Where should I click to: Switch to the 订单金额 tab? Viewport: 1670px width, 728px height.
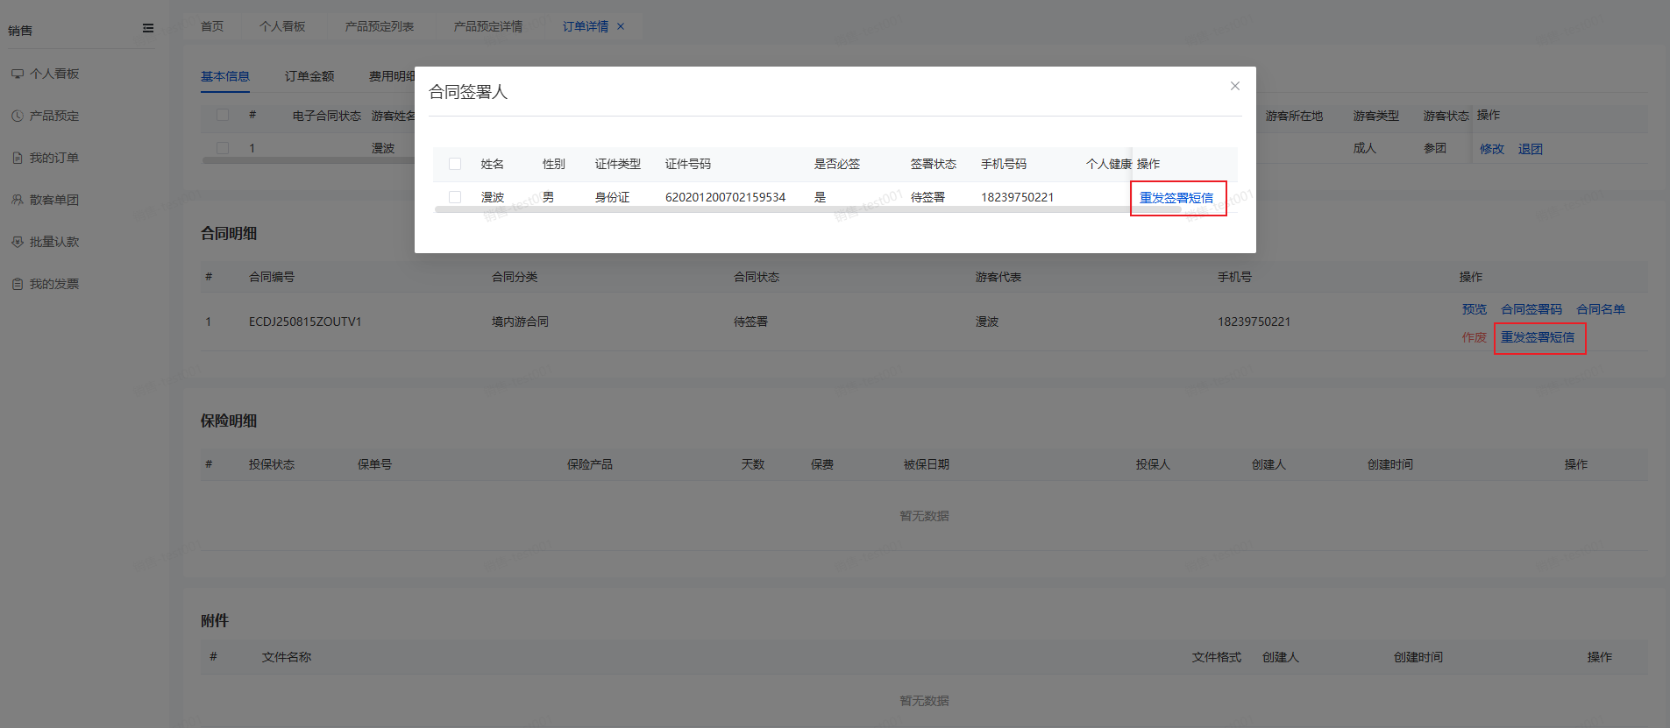(x=309, y=76)
